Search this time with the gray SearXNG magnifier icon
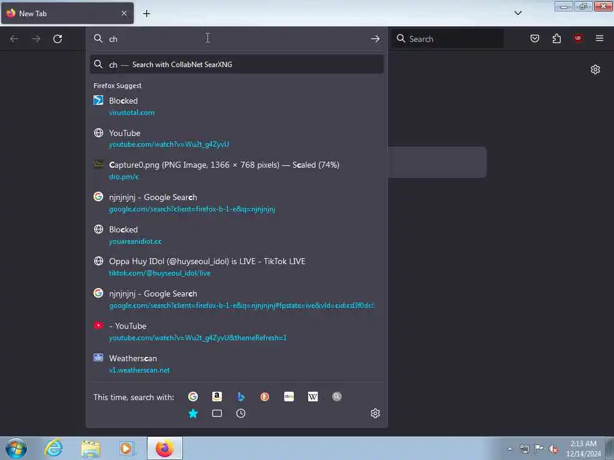The height and width of the screenshot is (460, 614). pos(337,397)
